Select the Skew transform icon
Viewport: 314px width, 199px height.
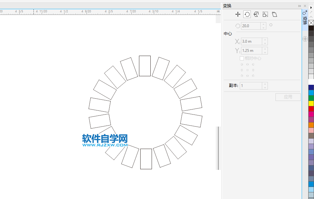[x=275, y=14]
